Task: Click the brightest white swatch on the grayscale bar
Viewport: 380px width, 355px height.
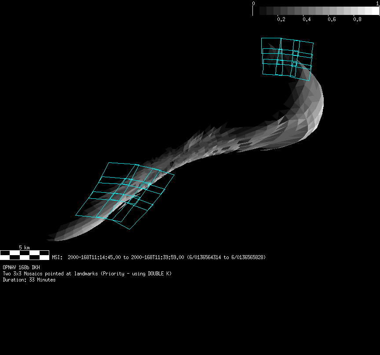Action: pyautogui.click(x=375, y=11)
